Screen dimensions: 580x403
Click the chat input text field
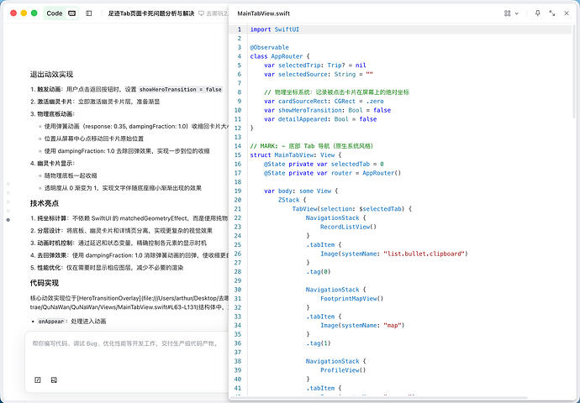click(x=126, y=343)
